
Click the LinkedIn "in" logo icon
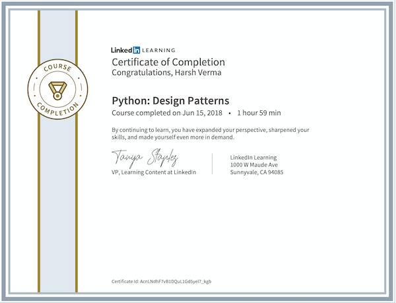[x=137, y=50]
